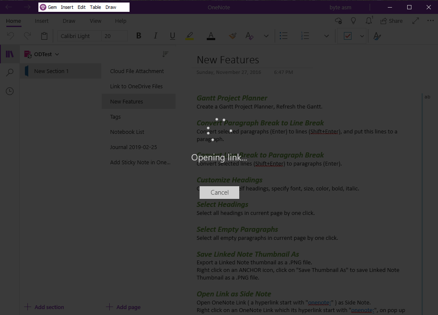This screenshot has height=315, width=438.
Task: Open the New Features page
Action: click(138, 101)
